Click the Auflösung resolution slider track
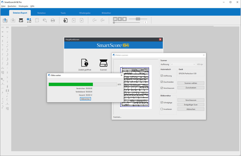The height and width of the screenshot is (156, 241). click(183, 64)
